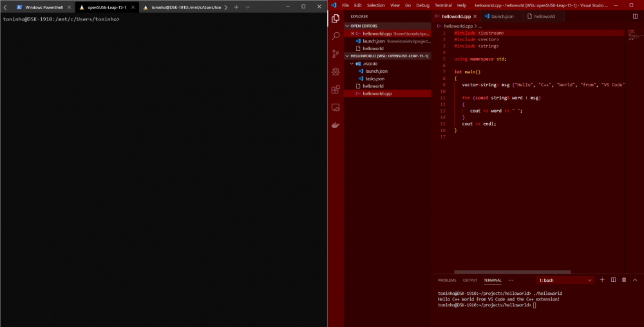
Task: Open the Debug view bug icon
Action: pyautogui.click(x=336, y=72)
